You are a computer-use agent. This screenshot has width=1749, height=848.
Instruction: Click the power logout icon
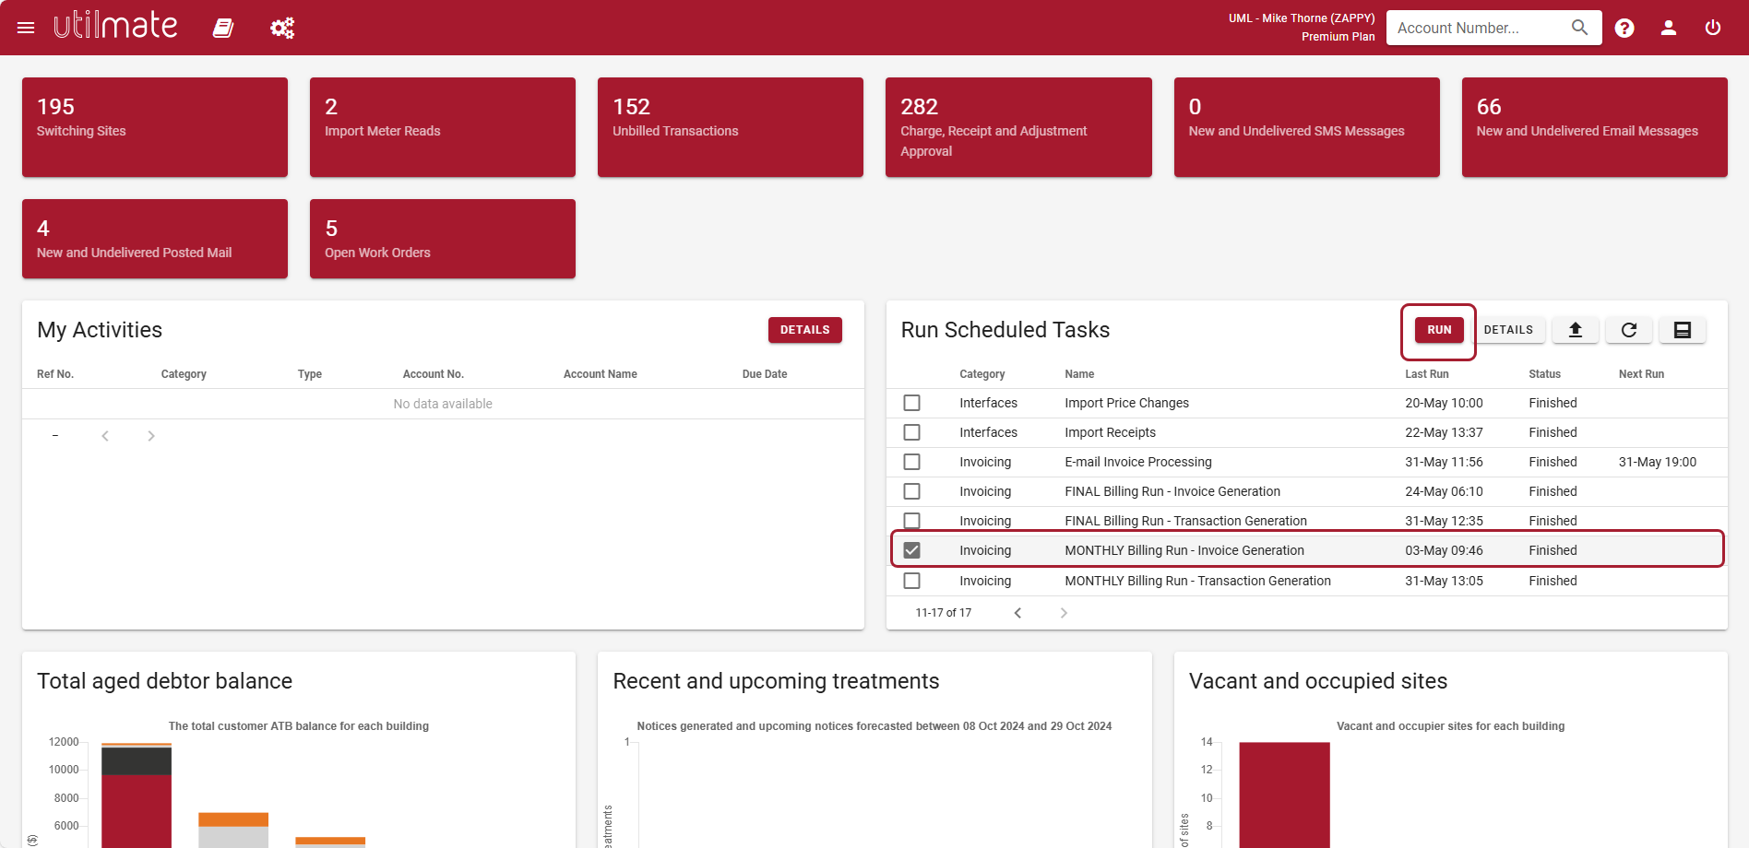[x=1713, y=28]
